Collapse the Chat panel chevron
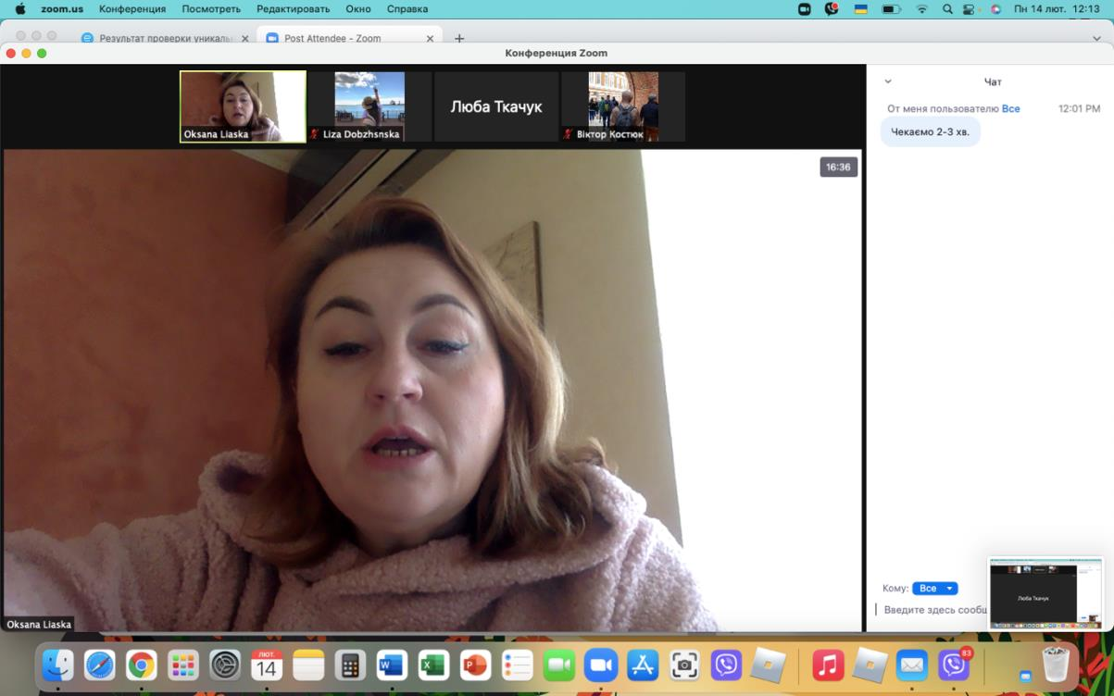The height and width of the screenshot is (696, 1114). tap(888, 81)
